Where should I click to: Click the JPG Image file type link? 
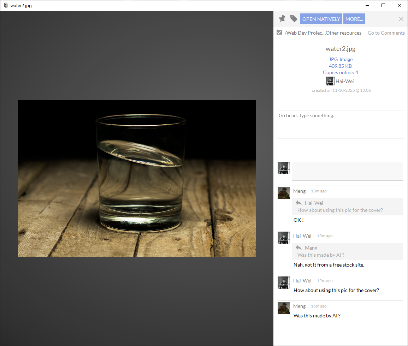tap(341, 59)
